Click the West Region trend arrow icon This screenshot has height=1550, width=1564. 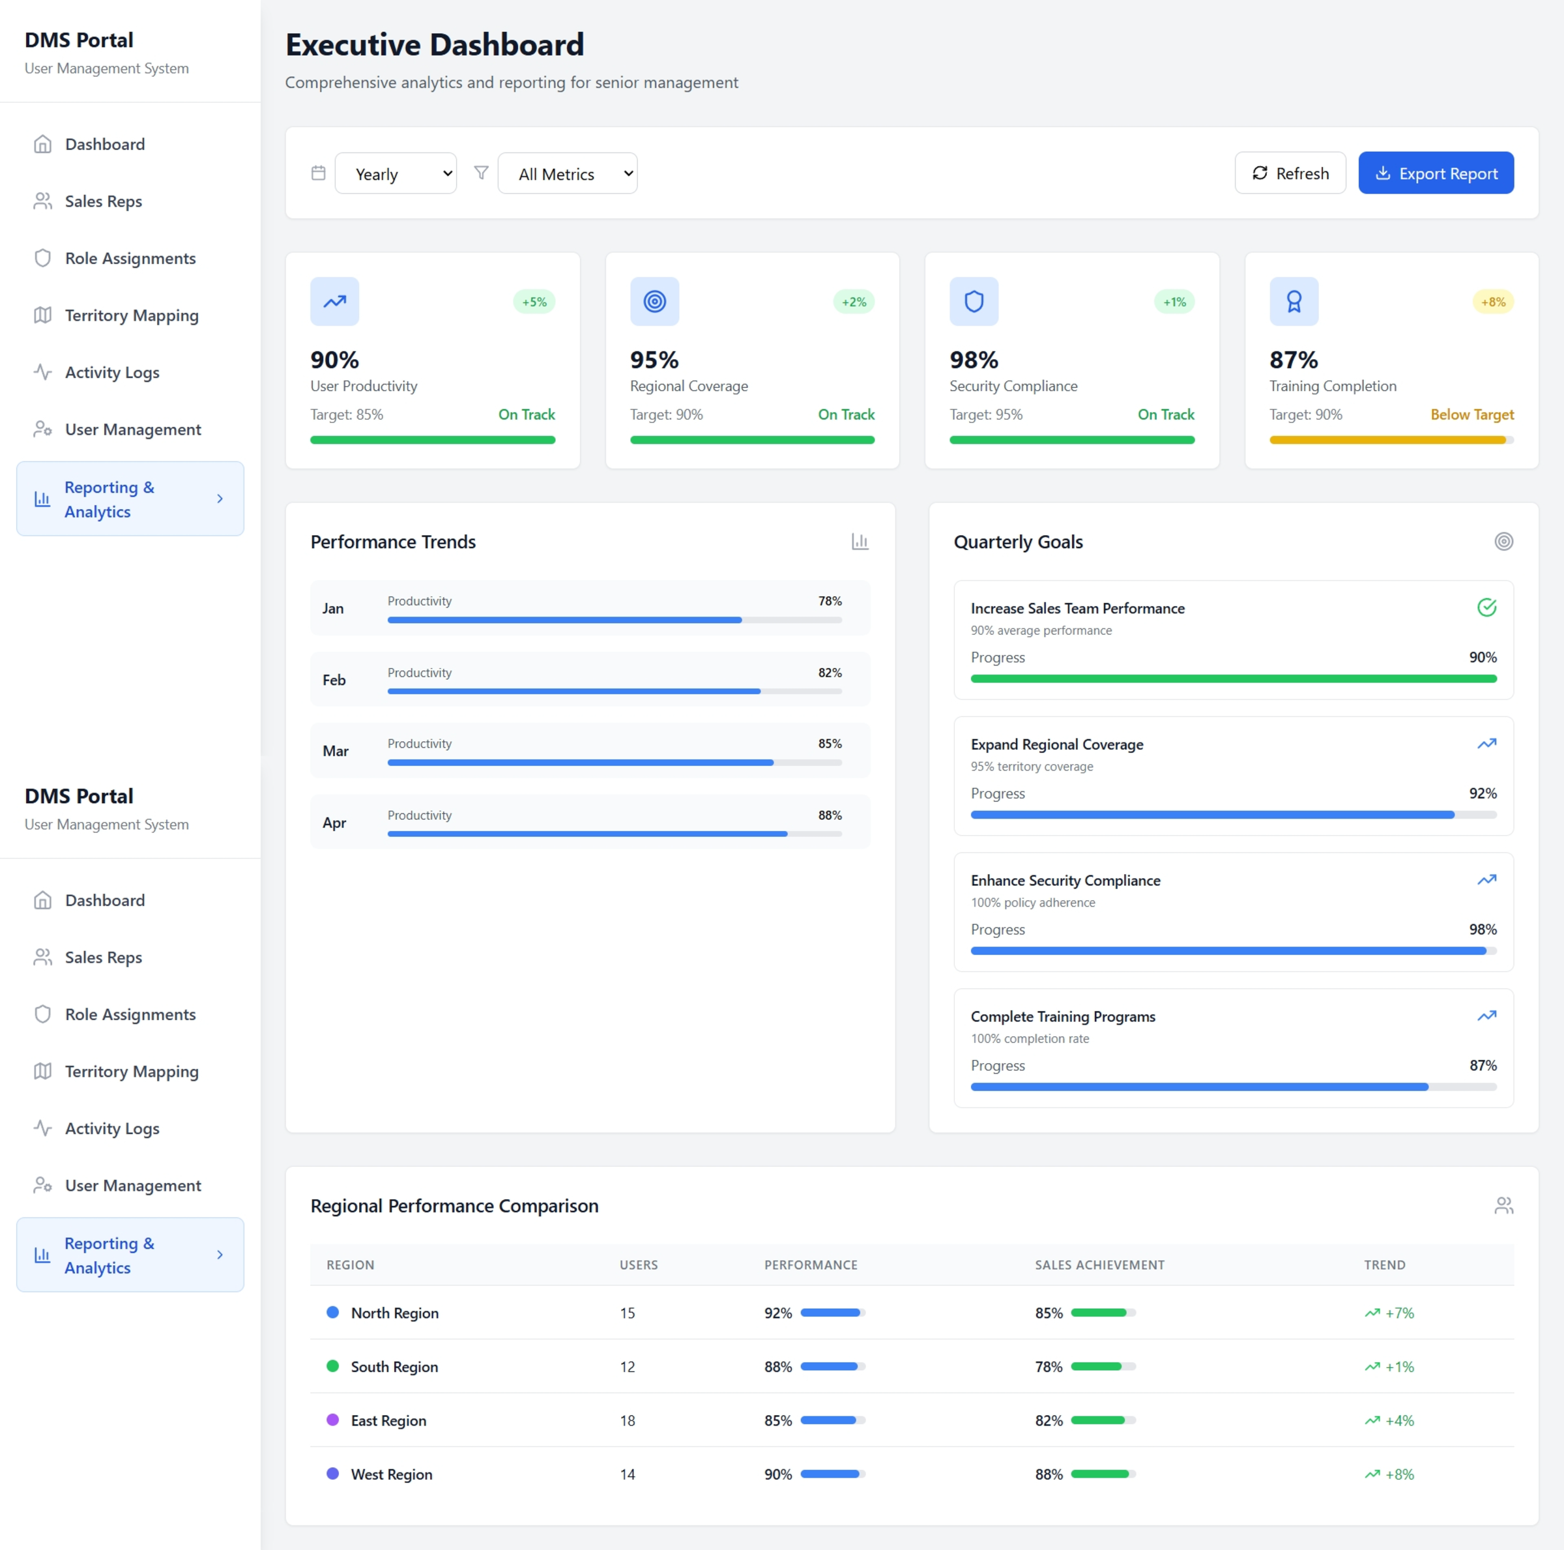coord(1372,1474)
